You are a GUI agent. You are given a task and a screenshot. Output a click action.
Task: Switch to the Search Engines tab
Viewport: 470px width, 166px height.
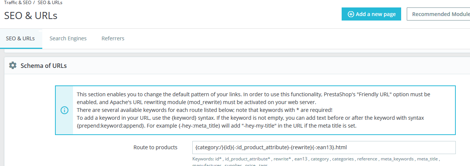[68, 38]
